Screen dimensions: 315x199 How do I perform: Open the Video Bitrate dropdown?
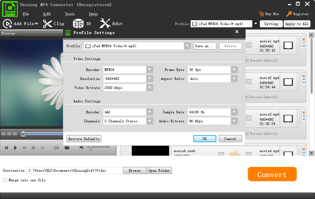point(150,88)
